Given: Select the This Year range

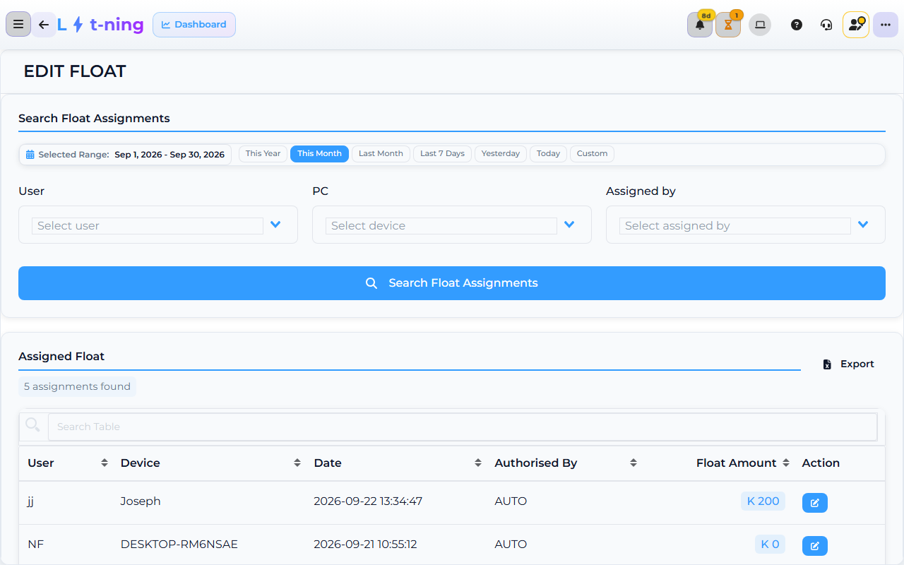Looking at the screenshot, I should coord(263,154).
